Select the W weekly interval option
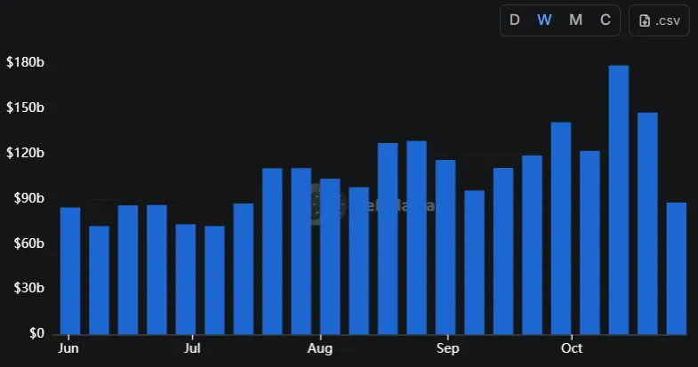Viewport: 698px width, 367px height. coord(544,20)
